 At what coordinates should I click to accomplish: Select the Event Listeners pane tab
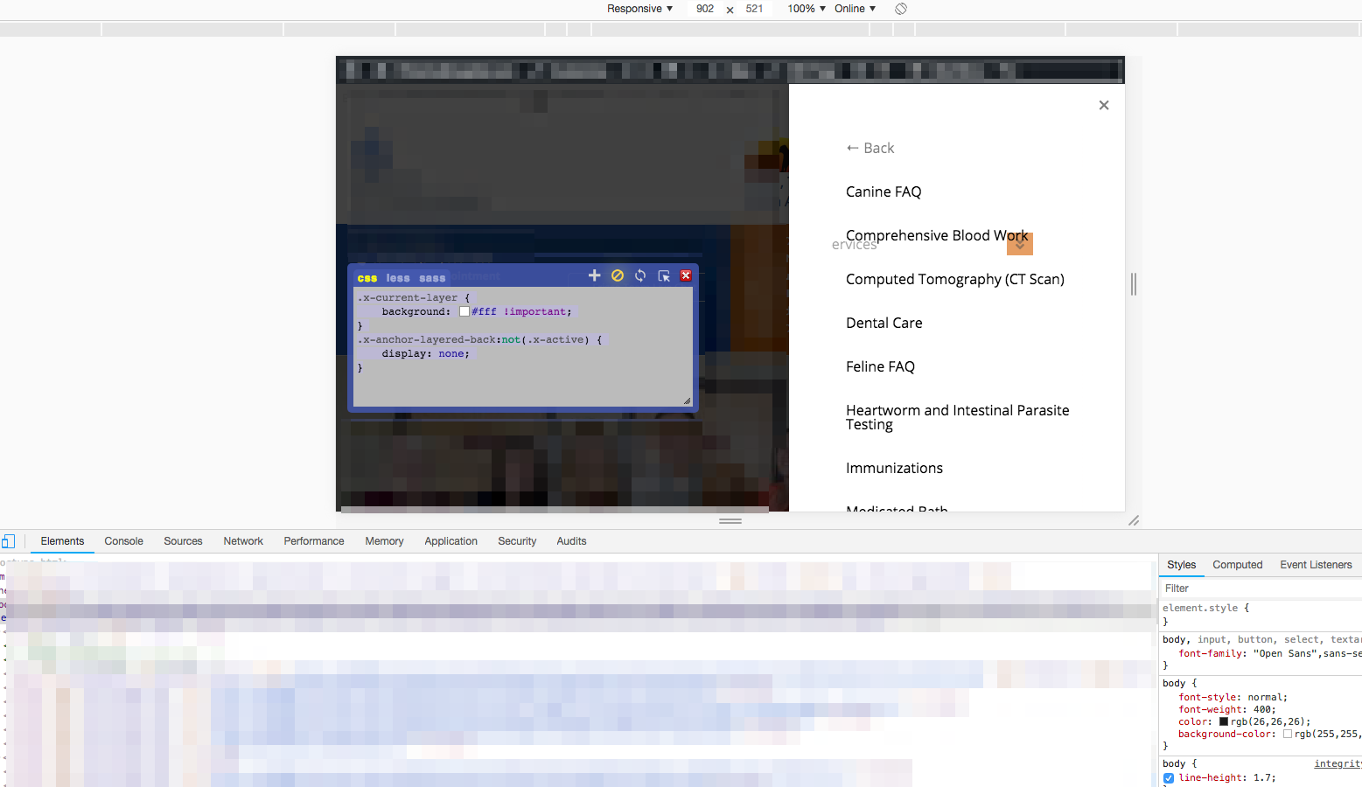click(x=1316, y=565)
